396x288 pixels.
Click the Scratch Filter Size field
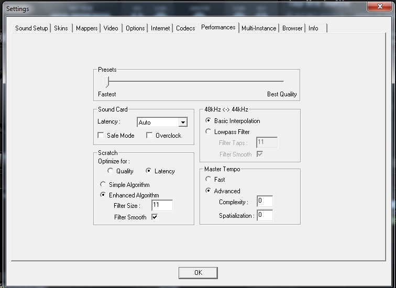162,205
